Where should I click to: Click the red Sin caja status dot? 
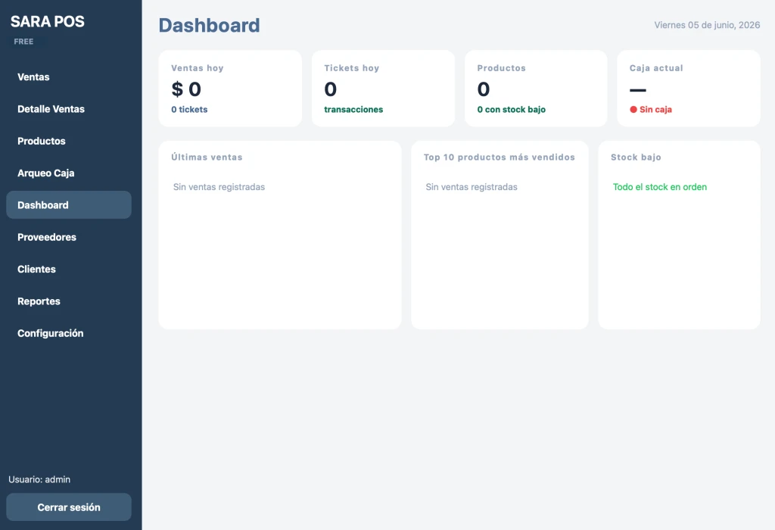633,110
